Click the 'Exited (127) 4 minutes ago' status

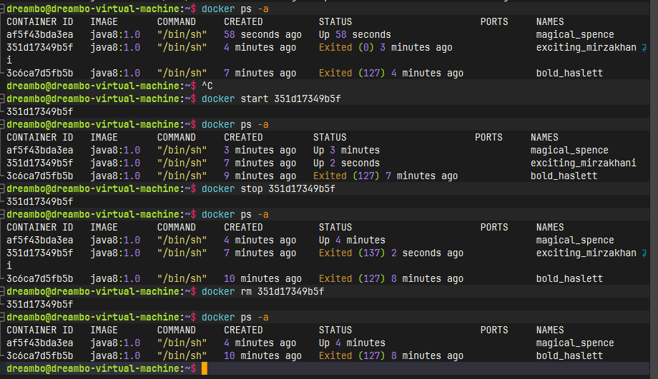(x=391, y=74)
